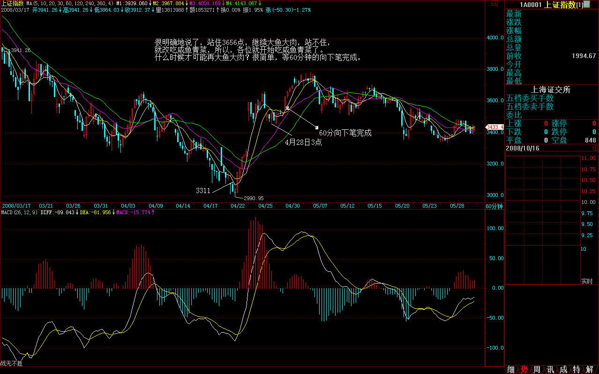
Task: Click the red crosshair icon next to 2008/10/16
Action: point(595,148)
